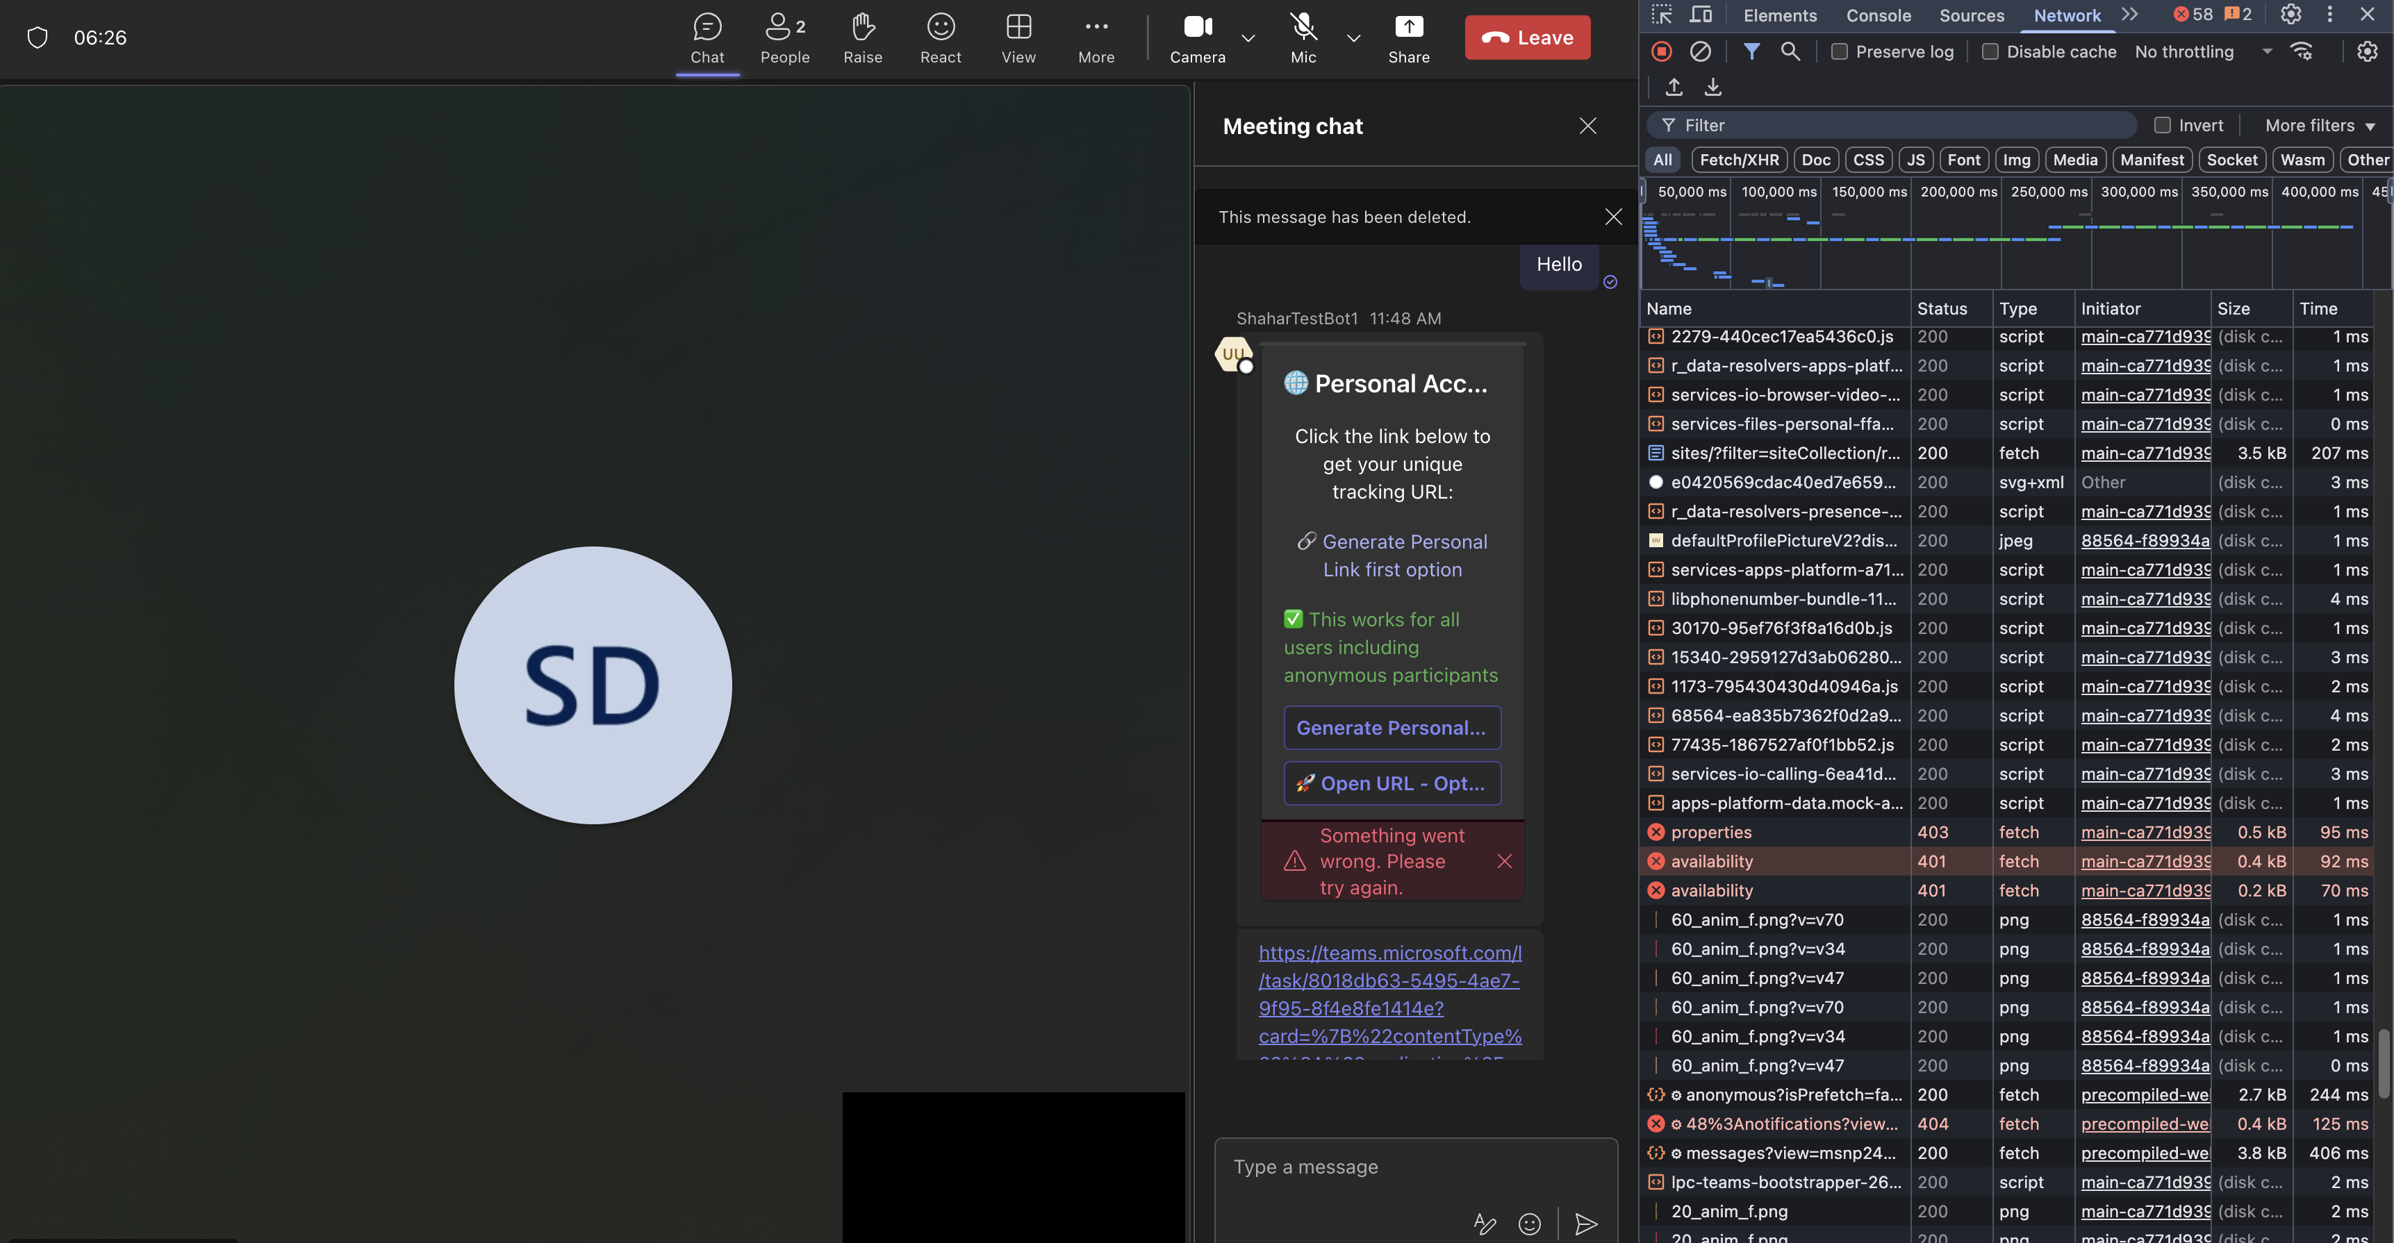This screenshot has width=2394, height=1243.
Task: Show more DevTools tabs chevron
Action: 2129,14
